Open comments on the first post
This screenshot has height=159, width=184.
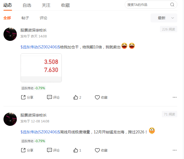point(53,97)
